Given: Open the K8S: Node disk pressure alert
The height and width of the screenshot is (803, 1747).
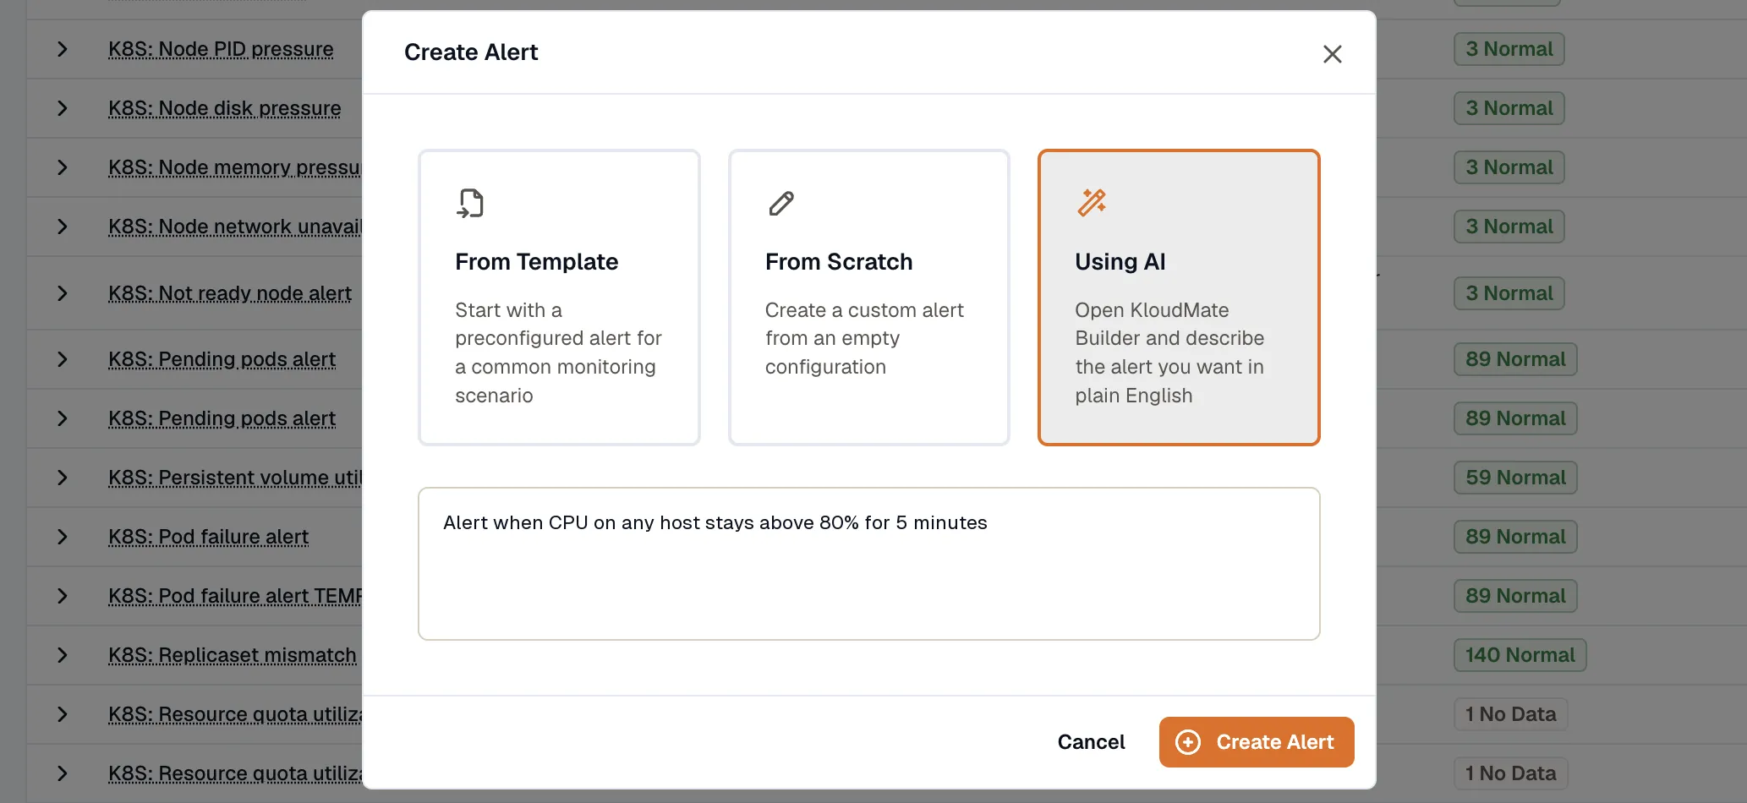Looking at the screenshot, I should pos(225,108).
